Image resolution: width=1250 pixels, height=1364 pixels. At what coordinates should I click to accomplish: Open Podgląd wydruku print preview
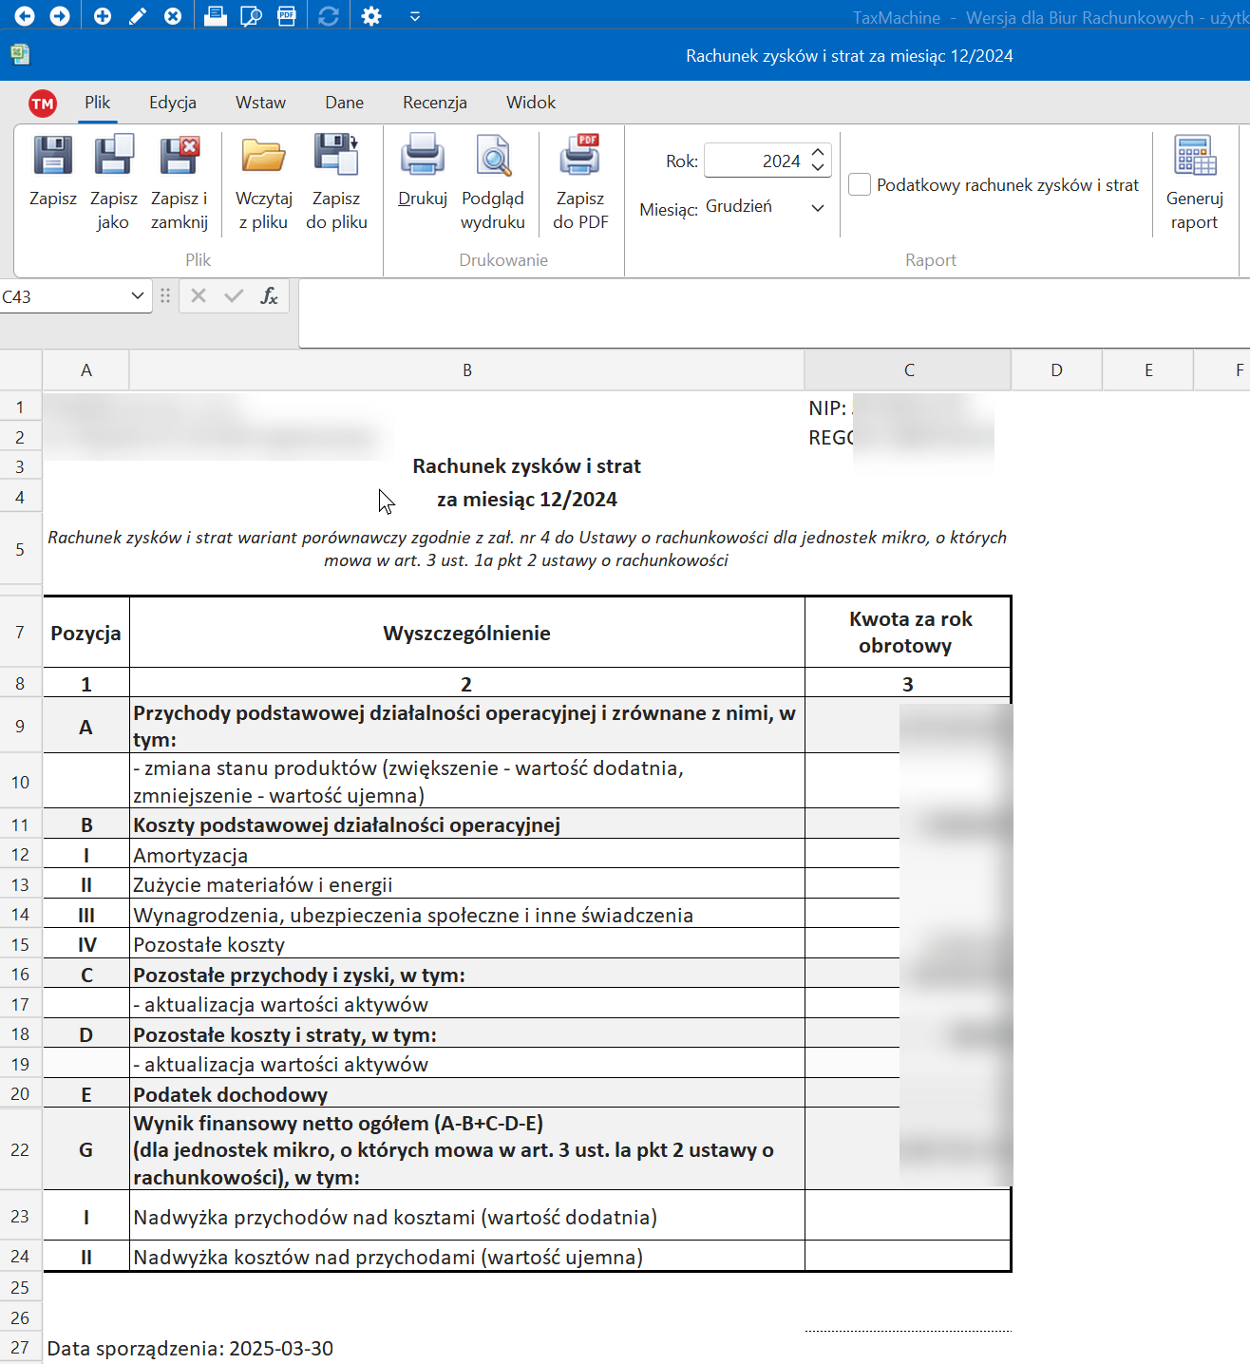click(x=493, y=157)
